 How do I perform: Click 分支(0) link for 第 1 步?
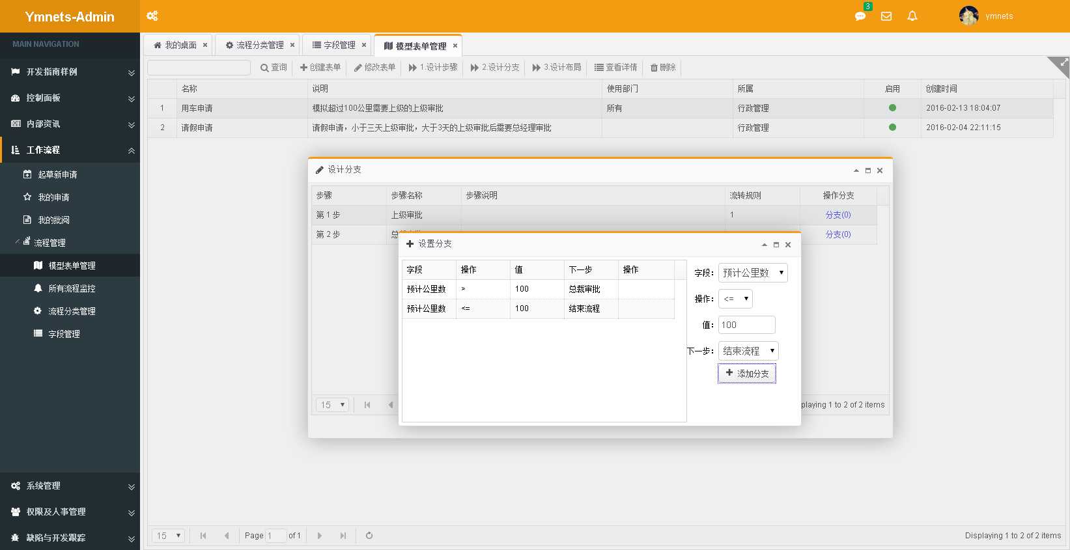coord(838,215)
